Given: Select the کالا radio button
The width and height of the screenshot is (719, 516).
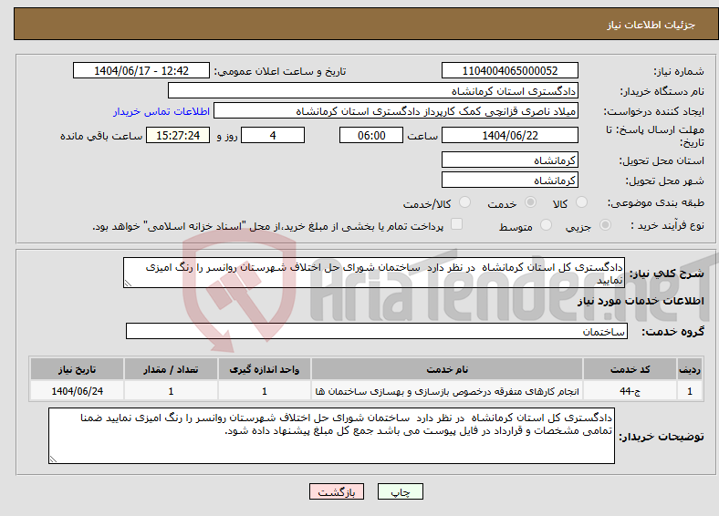Looking at the screenshot, I should [x=581, y=202].
